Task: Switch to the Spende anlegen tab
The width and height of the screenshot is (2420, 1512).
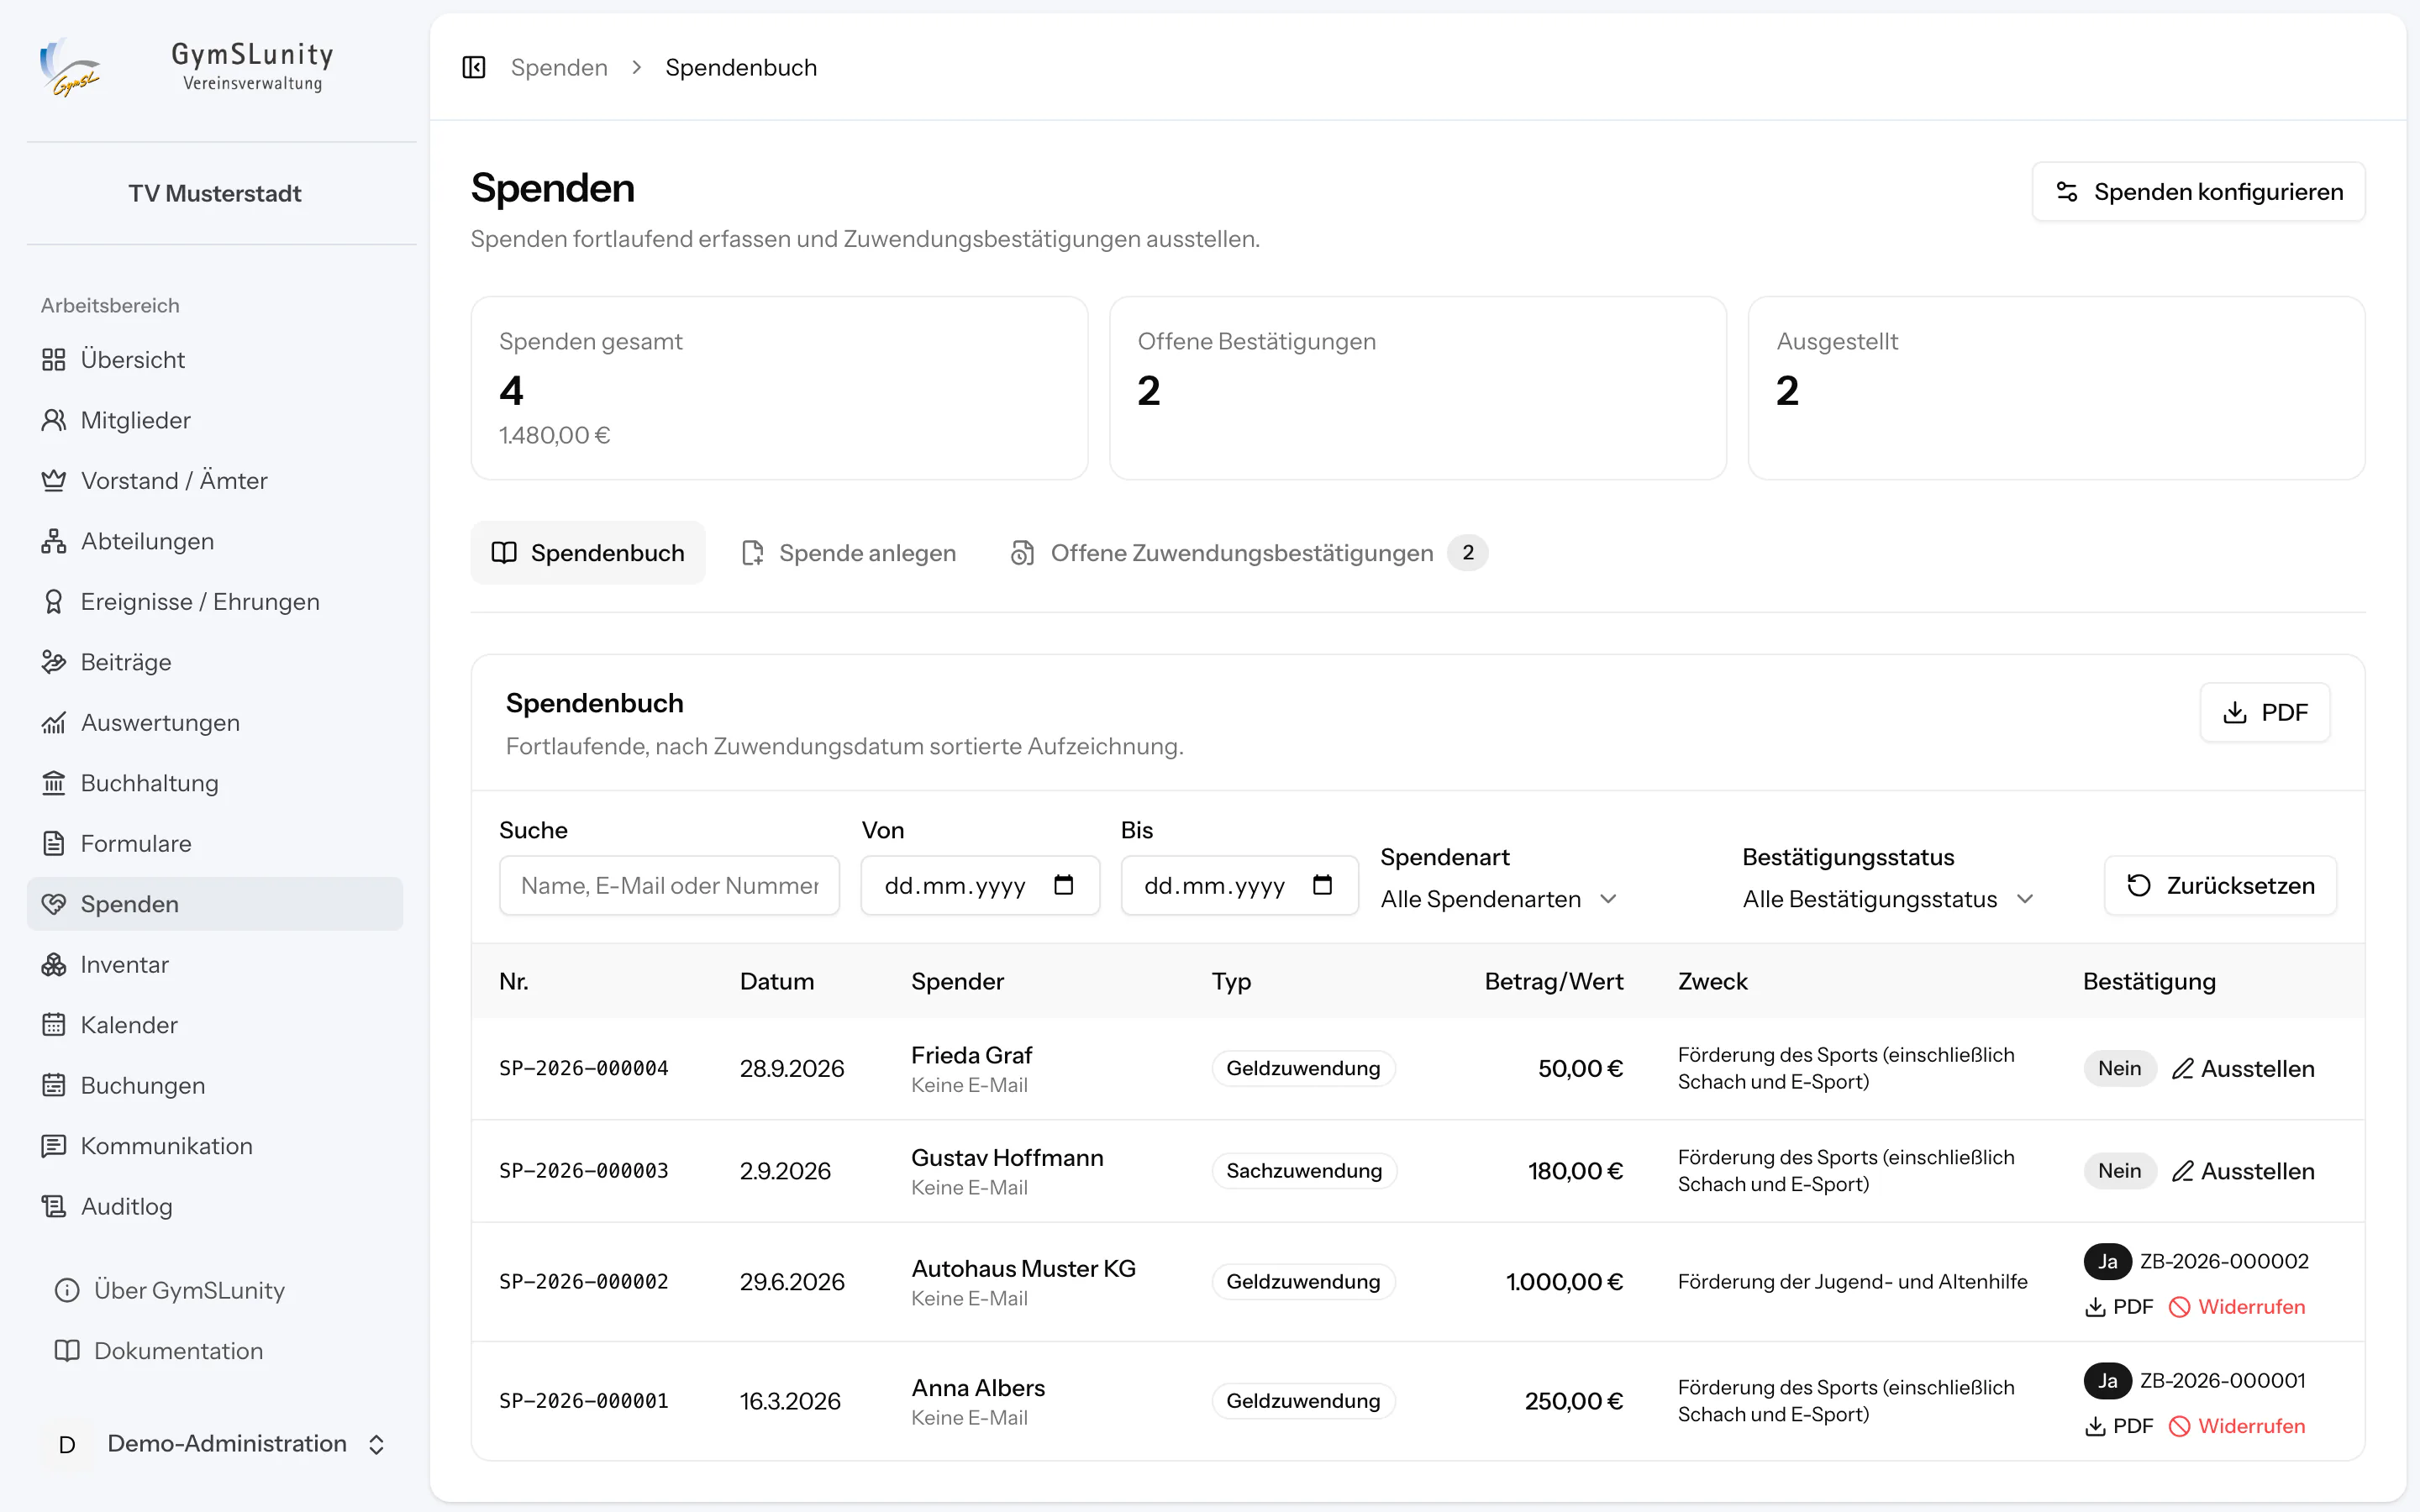Action: 849,553
